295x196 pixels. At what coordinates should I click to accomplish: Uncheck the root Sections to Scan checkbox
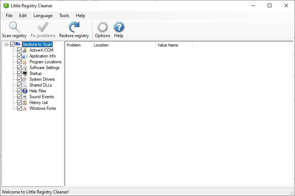[x=13, y=44]
